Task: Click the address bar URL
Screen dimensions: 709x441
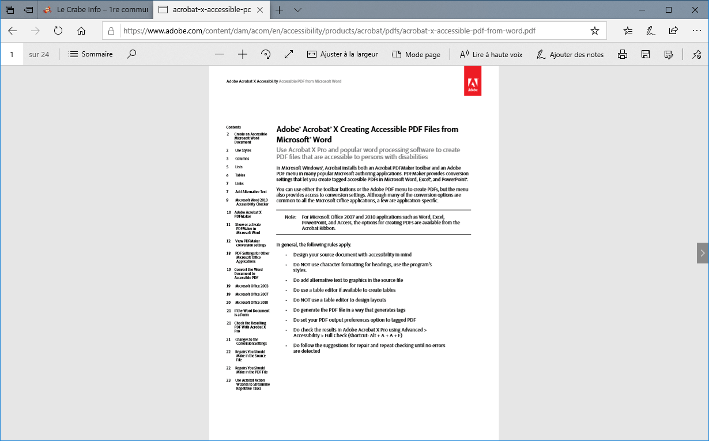Action: tap(329, 31)
